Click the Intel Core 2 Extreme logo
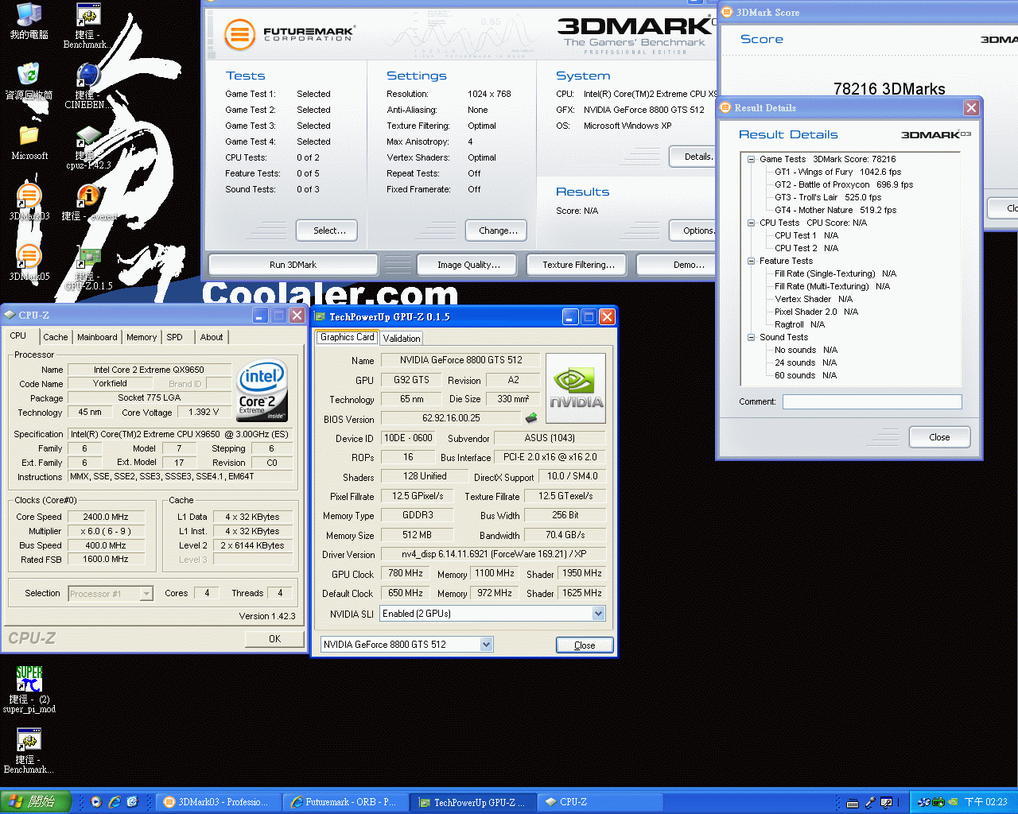Image resolution: width=1018 pixels, height=814 pixels. [x=262, y=391]
